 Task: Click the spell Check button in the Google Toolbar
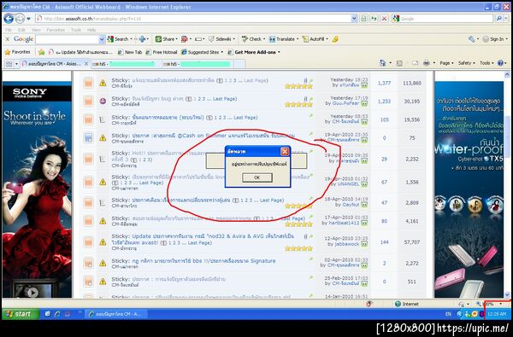point(252,39)
